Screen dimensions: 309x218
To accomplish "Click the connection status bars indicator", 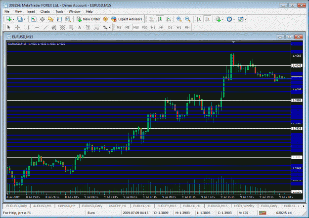I will 263,213.
